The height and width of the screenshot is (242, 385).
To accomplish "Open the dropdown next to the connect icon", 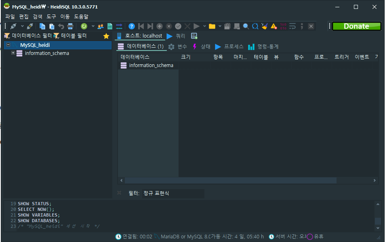I will tap(22, 26).
